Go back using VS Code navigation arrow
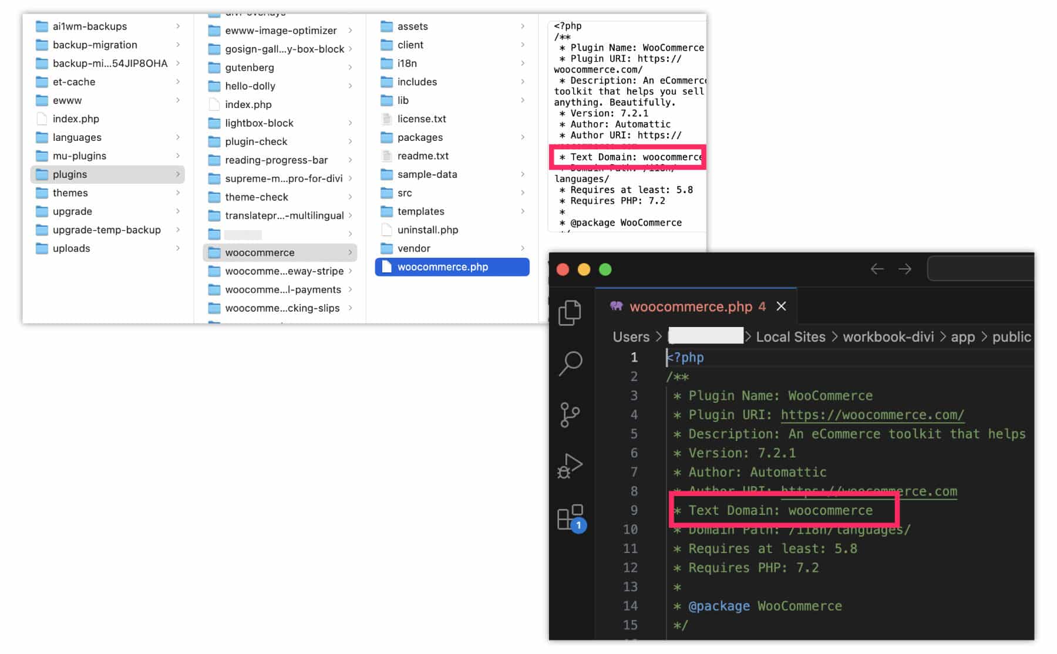This screenshot has width=1057, height=654. [x=877, y=269]
